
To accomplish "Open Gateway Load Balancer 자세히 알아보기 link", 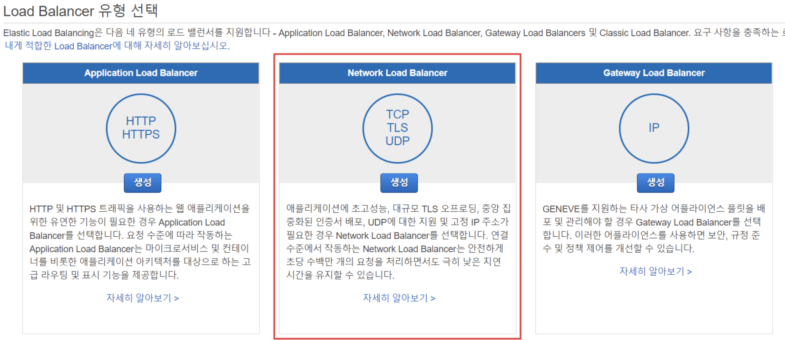I will 655,271.
